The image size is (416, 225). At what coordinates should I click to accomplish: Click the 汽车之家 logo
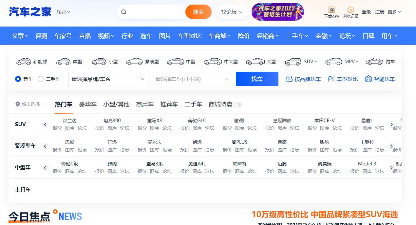(30, 12)
